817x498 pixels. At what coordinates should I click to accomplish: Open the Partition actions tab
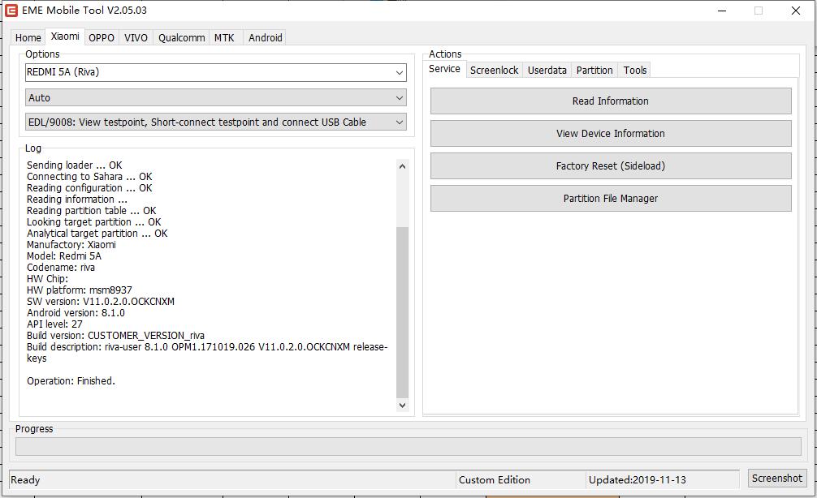click(594, 70)
